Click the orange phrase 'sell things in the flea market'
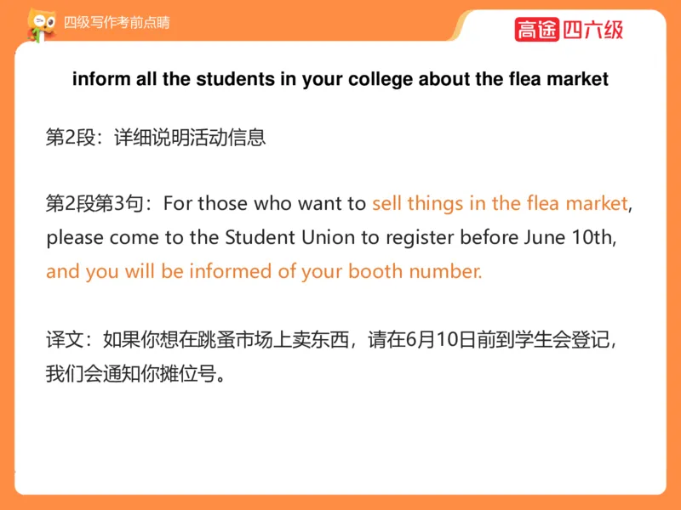 click(x=500, y=204)
